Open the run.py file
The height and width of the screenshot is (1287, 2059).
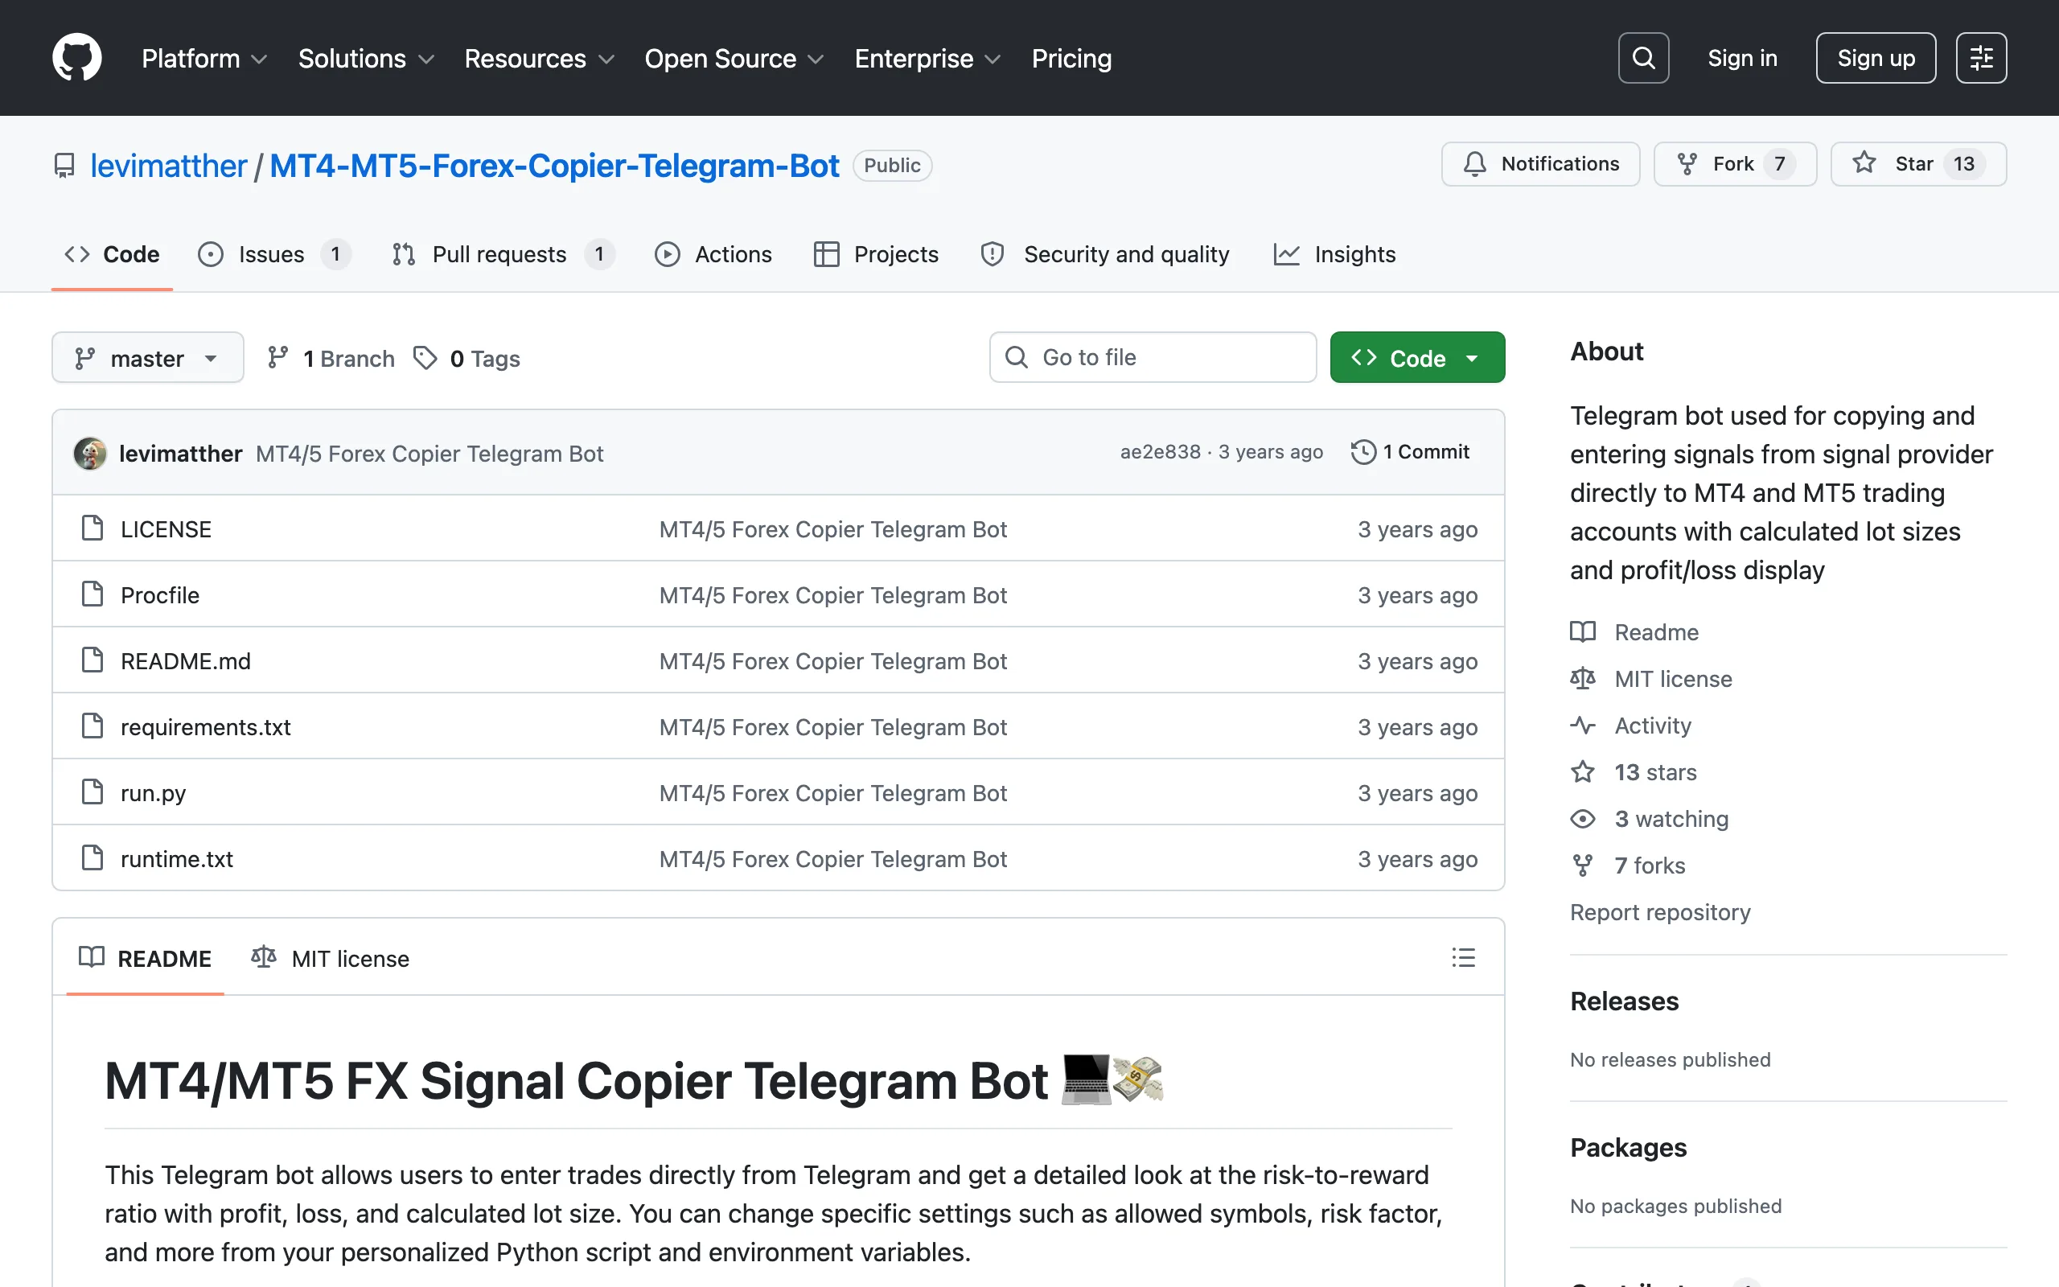(x=153, y=792)
